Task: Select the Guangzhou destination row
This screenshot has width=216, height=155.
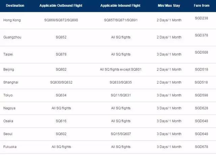Action: [12, 37]
